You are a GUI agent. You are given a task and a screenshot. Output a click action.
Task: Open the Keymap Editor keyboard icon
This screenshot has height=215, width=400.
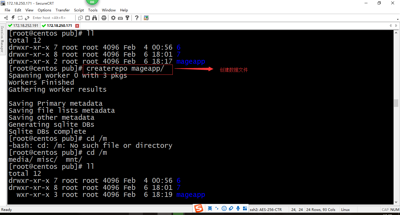point(120,18)
